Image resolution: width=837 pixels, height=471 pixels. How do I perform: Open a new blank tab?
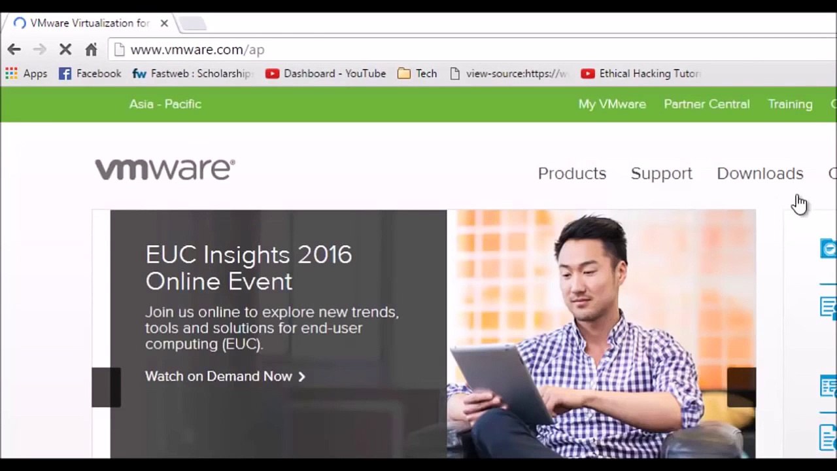pyautogui.click(x=192, y=24)
